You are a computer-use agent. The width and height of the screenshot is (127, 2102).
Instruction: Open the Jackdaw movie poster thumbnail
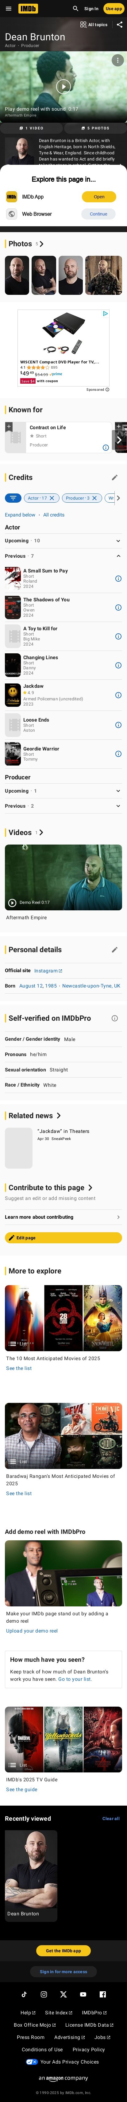pos(12,695)
